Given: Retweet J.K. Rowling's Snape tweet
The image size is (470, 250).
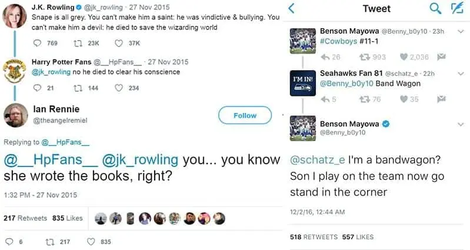Looking at the screenshot, I should pyautogui.click(x=76, y=43).
